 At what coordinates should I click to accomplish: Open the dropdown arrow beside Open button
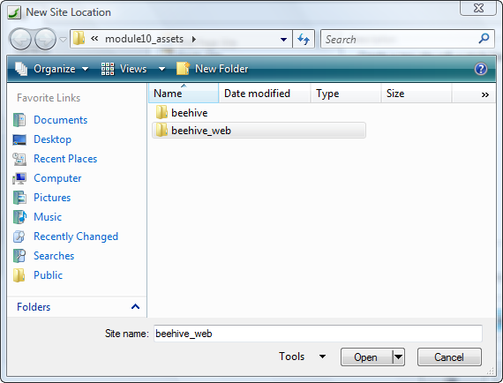[x=398, y=357]
